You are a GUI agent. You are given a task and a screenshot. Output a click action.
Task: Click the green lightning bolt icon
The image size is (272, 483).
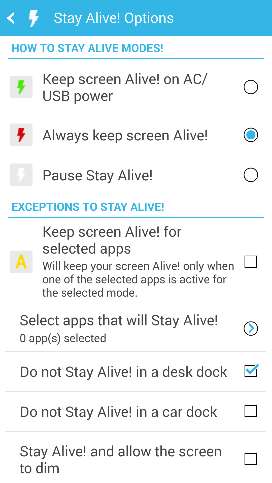point(21,87)
